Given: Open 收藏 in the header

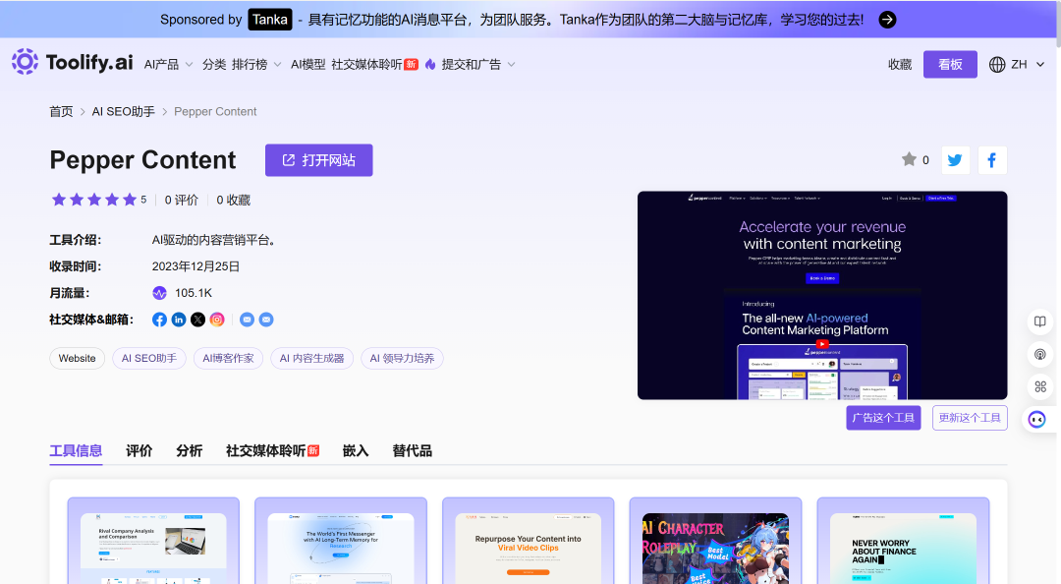Looking at the screenshot, I should pyautogui.click(x=900, y=64).
